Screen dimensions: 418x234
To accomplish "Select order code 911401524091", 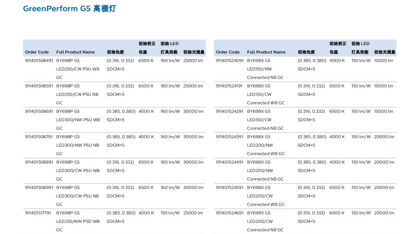I will click(x=230, y=60).
